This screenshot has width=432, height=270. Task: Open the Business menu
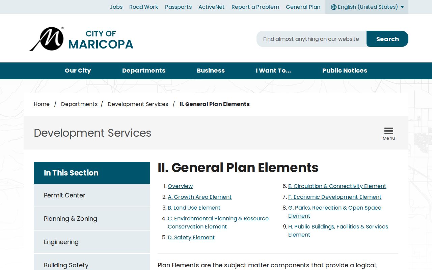tap(211, 71)
